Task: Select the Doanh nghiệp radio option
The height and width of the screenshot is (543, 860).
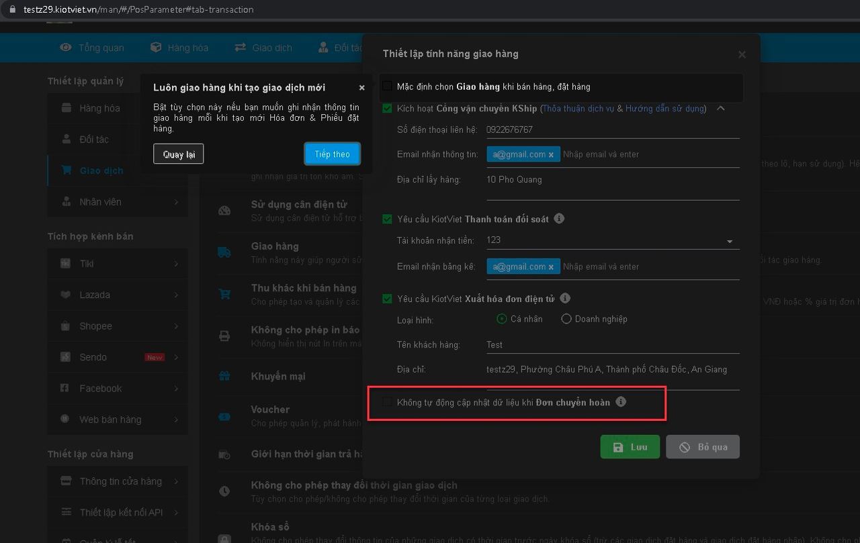Action: [x=566, y=319]
